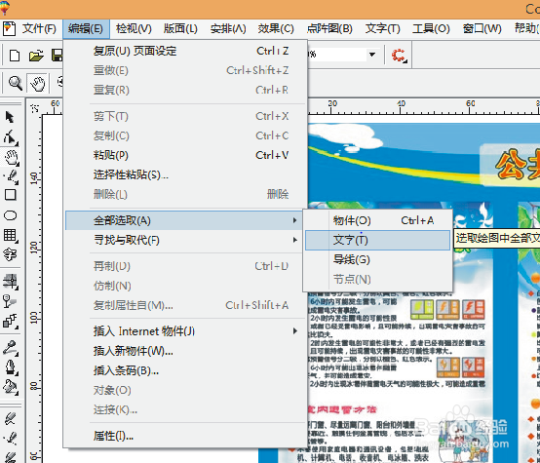Screen dimensions: 540x463
Task: Select the Rectangle tool
Action: coord(11,195)
